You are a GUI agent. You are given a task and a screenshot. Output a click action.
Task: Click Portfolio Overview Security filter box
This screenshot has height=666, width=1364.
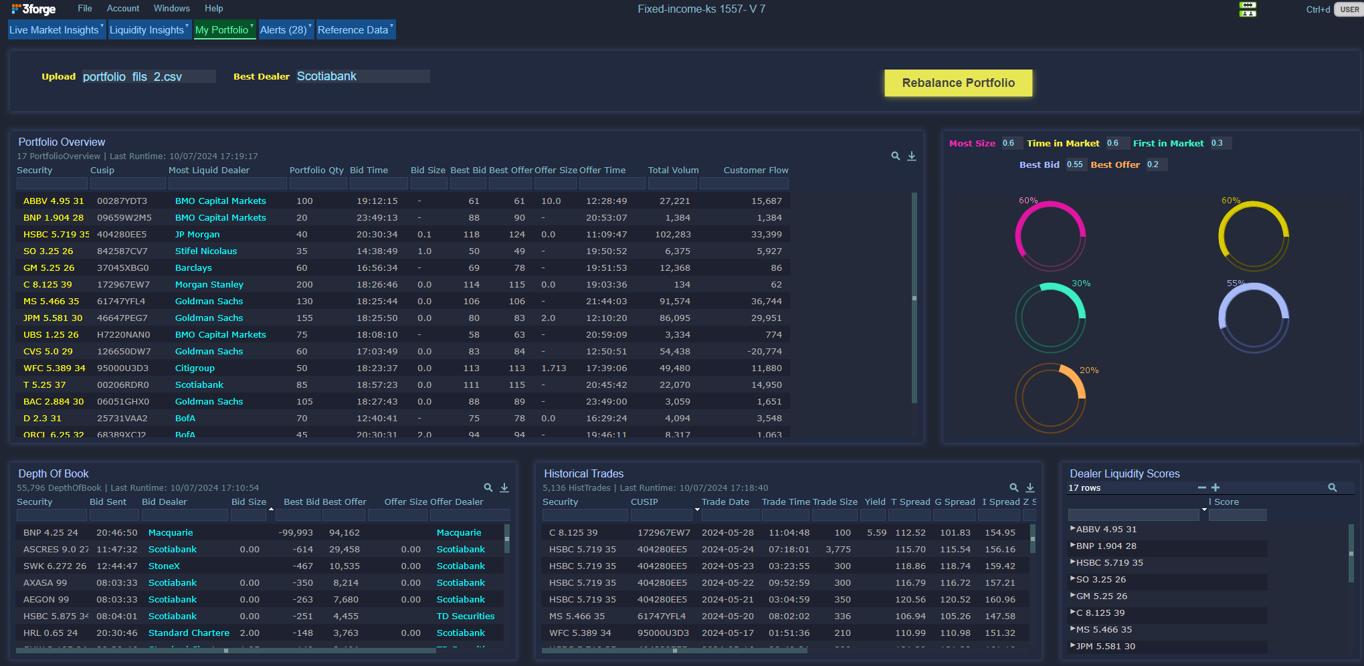click(52, 183)
